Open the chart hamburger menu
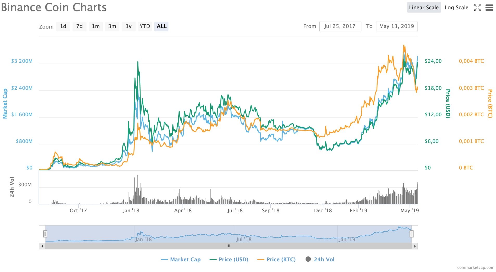496x272 pixels. coord(489,8)
